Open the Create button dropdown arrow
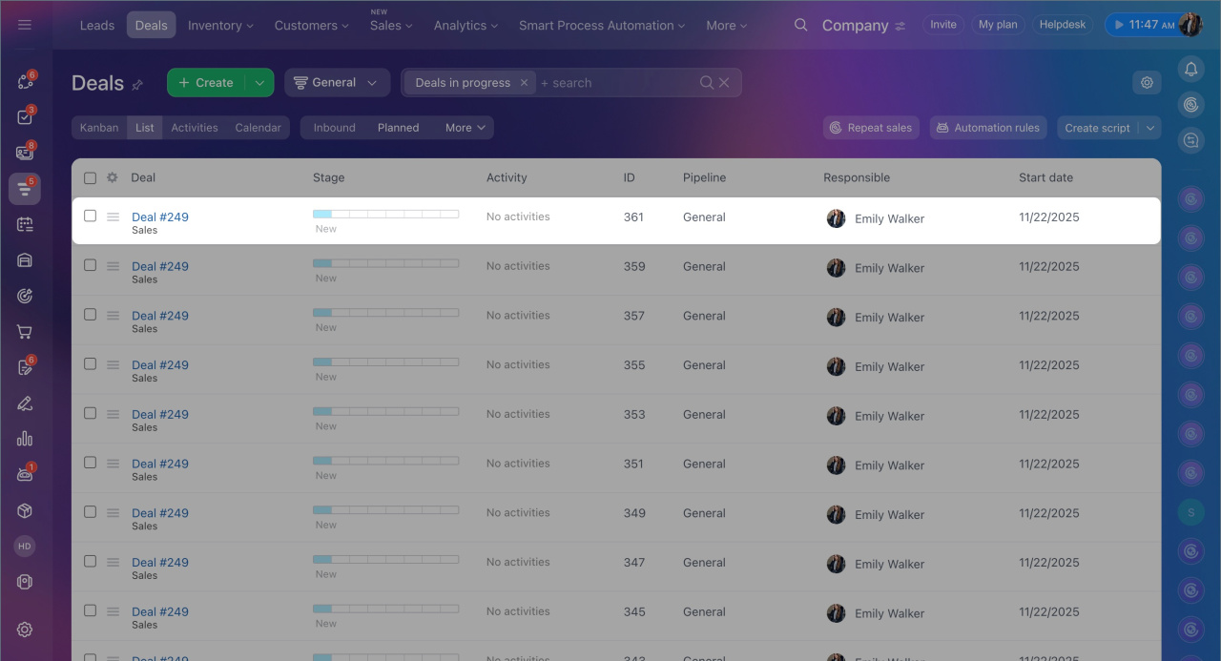Screen dimensions: 1221x661 click(259, 83)
